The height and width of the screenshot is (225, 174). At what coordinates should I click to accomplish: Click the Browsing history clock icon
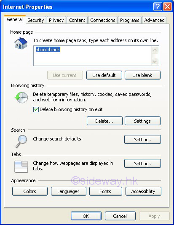[x=21, y=98]
